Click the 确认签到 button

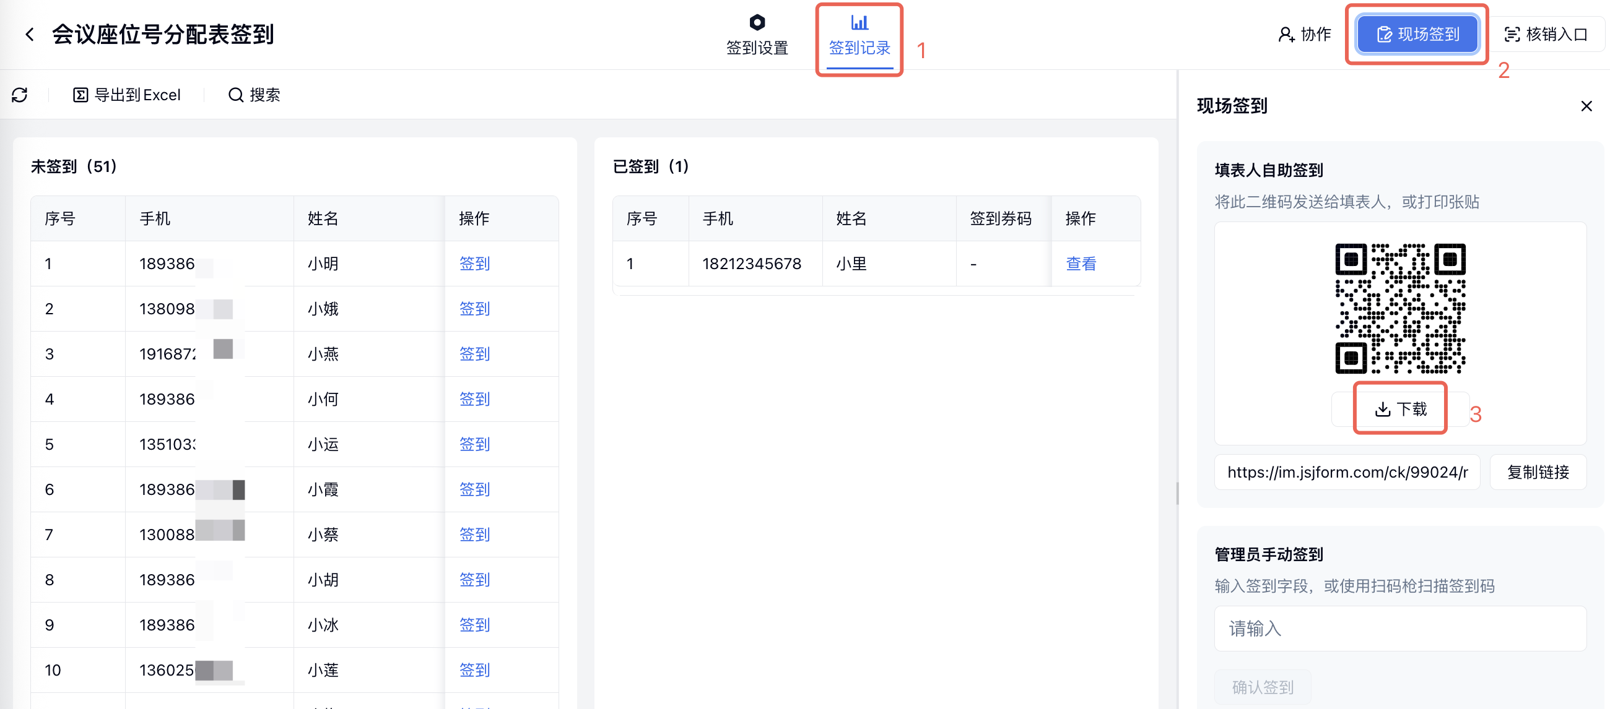click(1263, 687)
